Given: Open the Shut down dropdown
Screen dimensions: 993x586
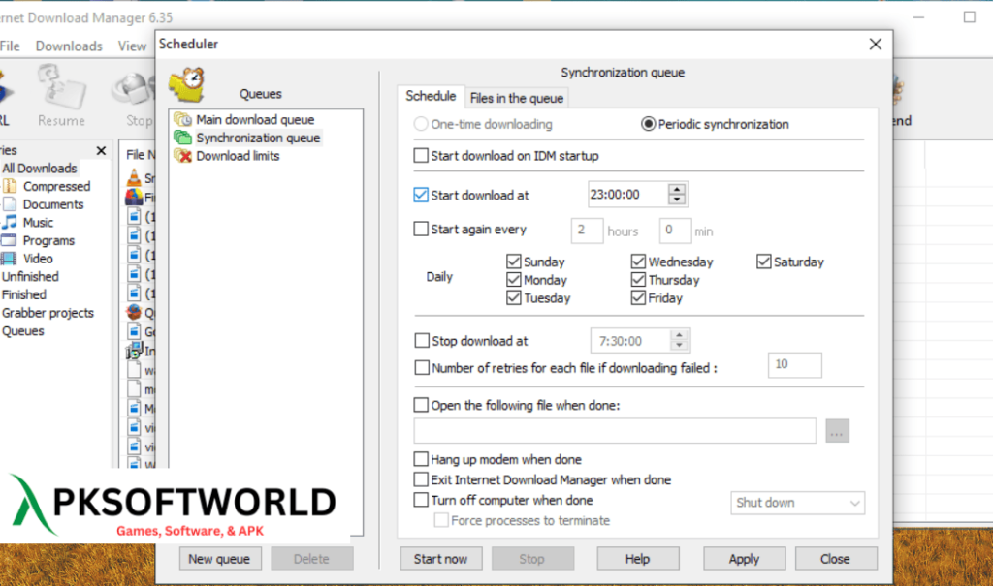Looking at the screenshot, I should point(797,503).
